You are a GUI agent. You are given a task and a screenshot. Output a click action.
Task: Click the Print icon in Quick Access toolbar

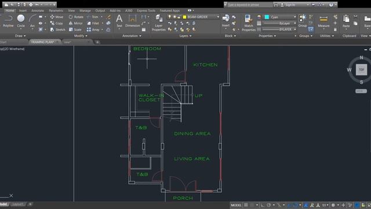[31, 5]
